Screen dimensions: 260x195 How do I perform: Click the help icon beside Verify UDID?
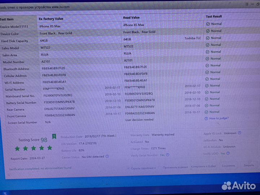[227, 153]
